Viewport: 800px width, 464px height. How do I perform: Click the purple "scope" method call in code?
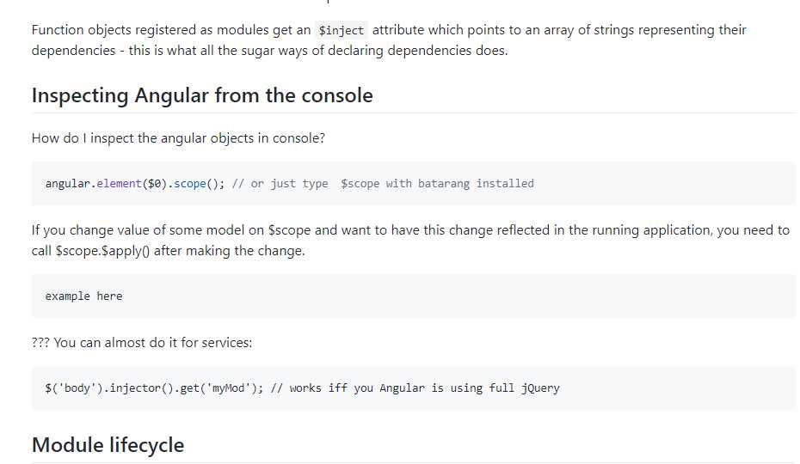(190, 184)
